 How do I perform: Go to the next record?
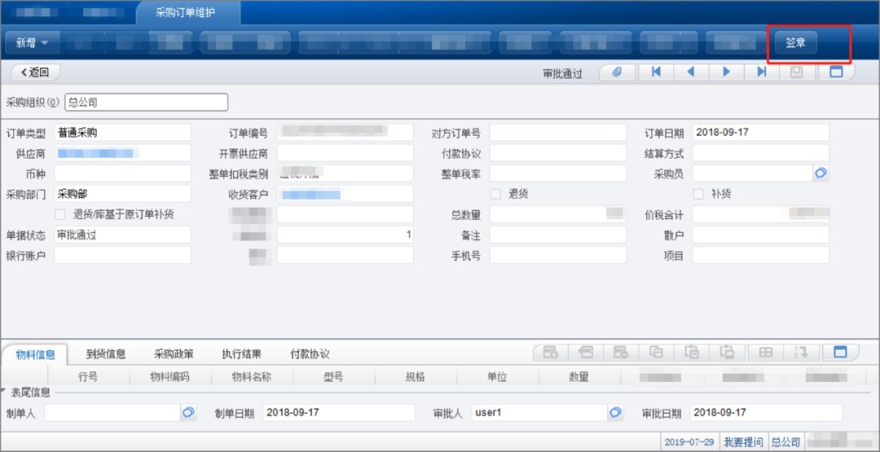[726, 72]
